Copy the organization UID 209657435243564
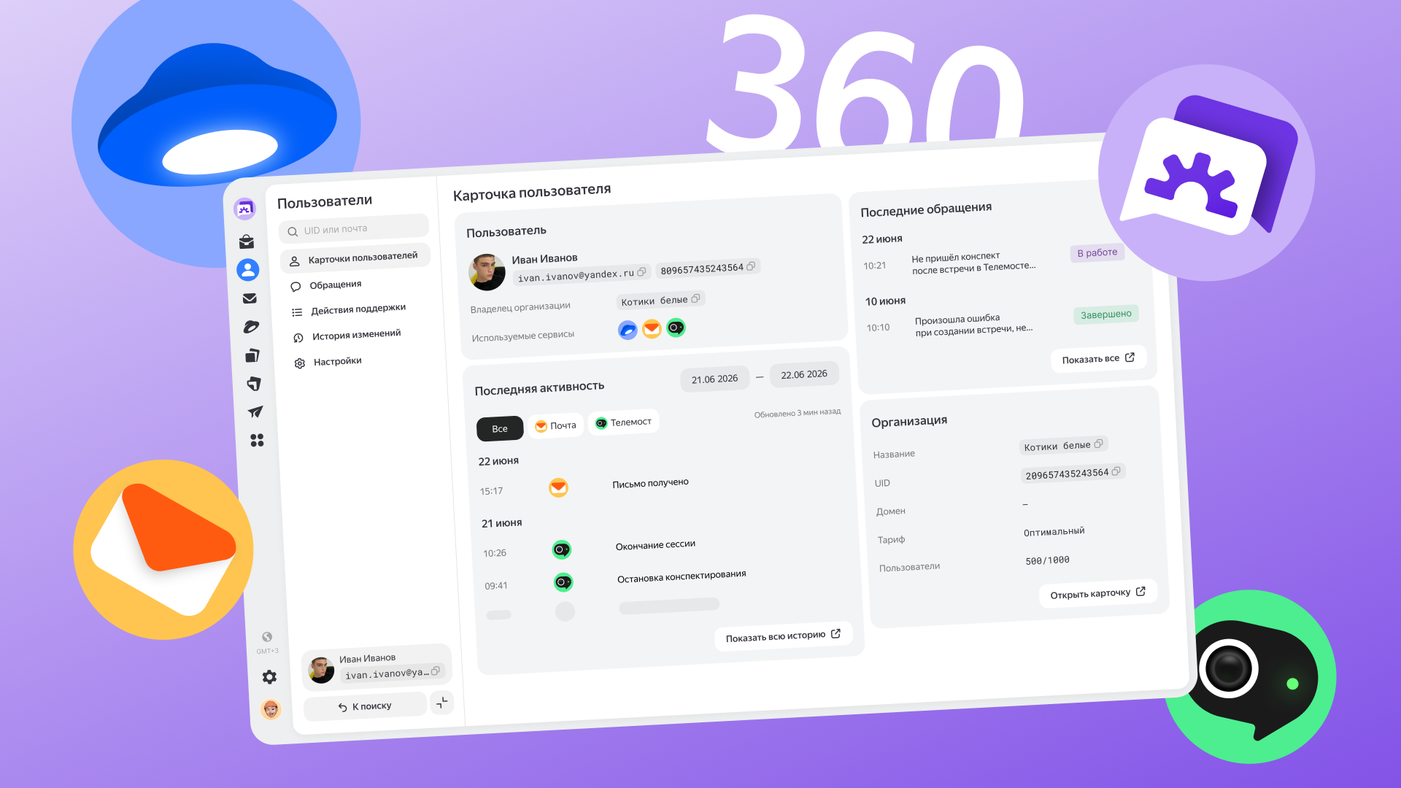 tap(1116, 471)
